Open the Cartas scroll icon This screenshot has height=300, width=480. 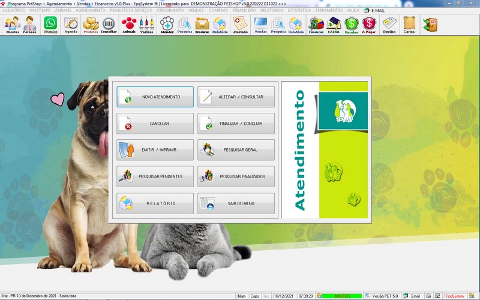[x=409, y=25]
